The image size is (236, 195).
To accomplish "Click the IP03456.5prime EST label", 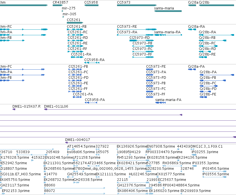I will point(216,169).
